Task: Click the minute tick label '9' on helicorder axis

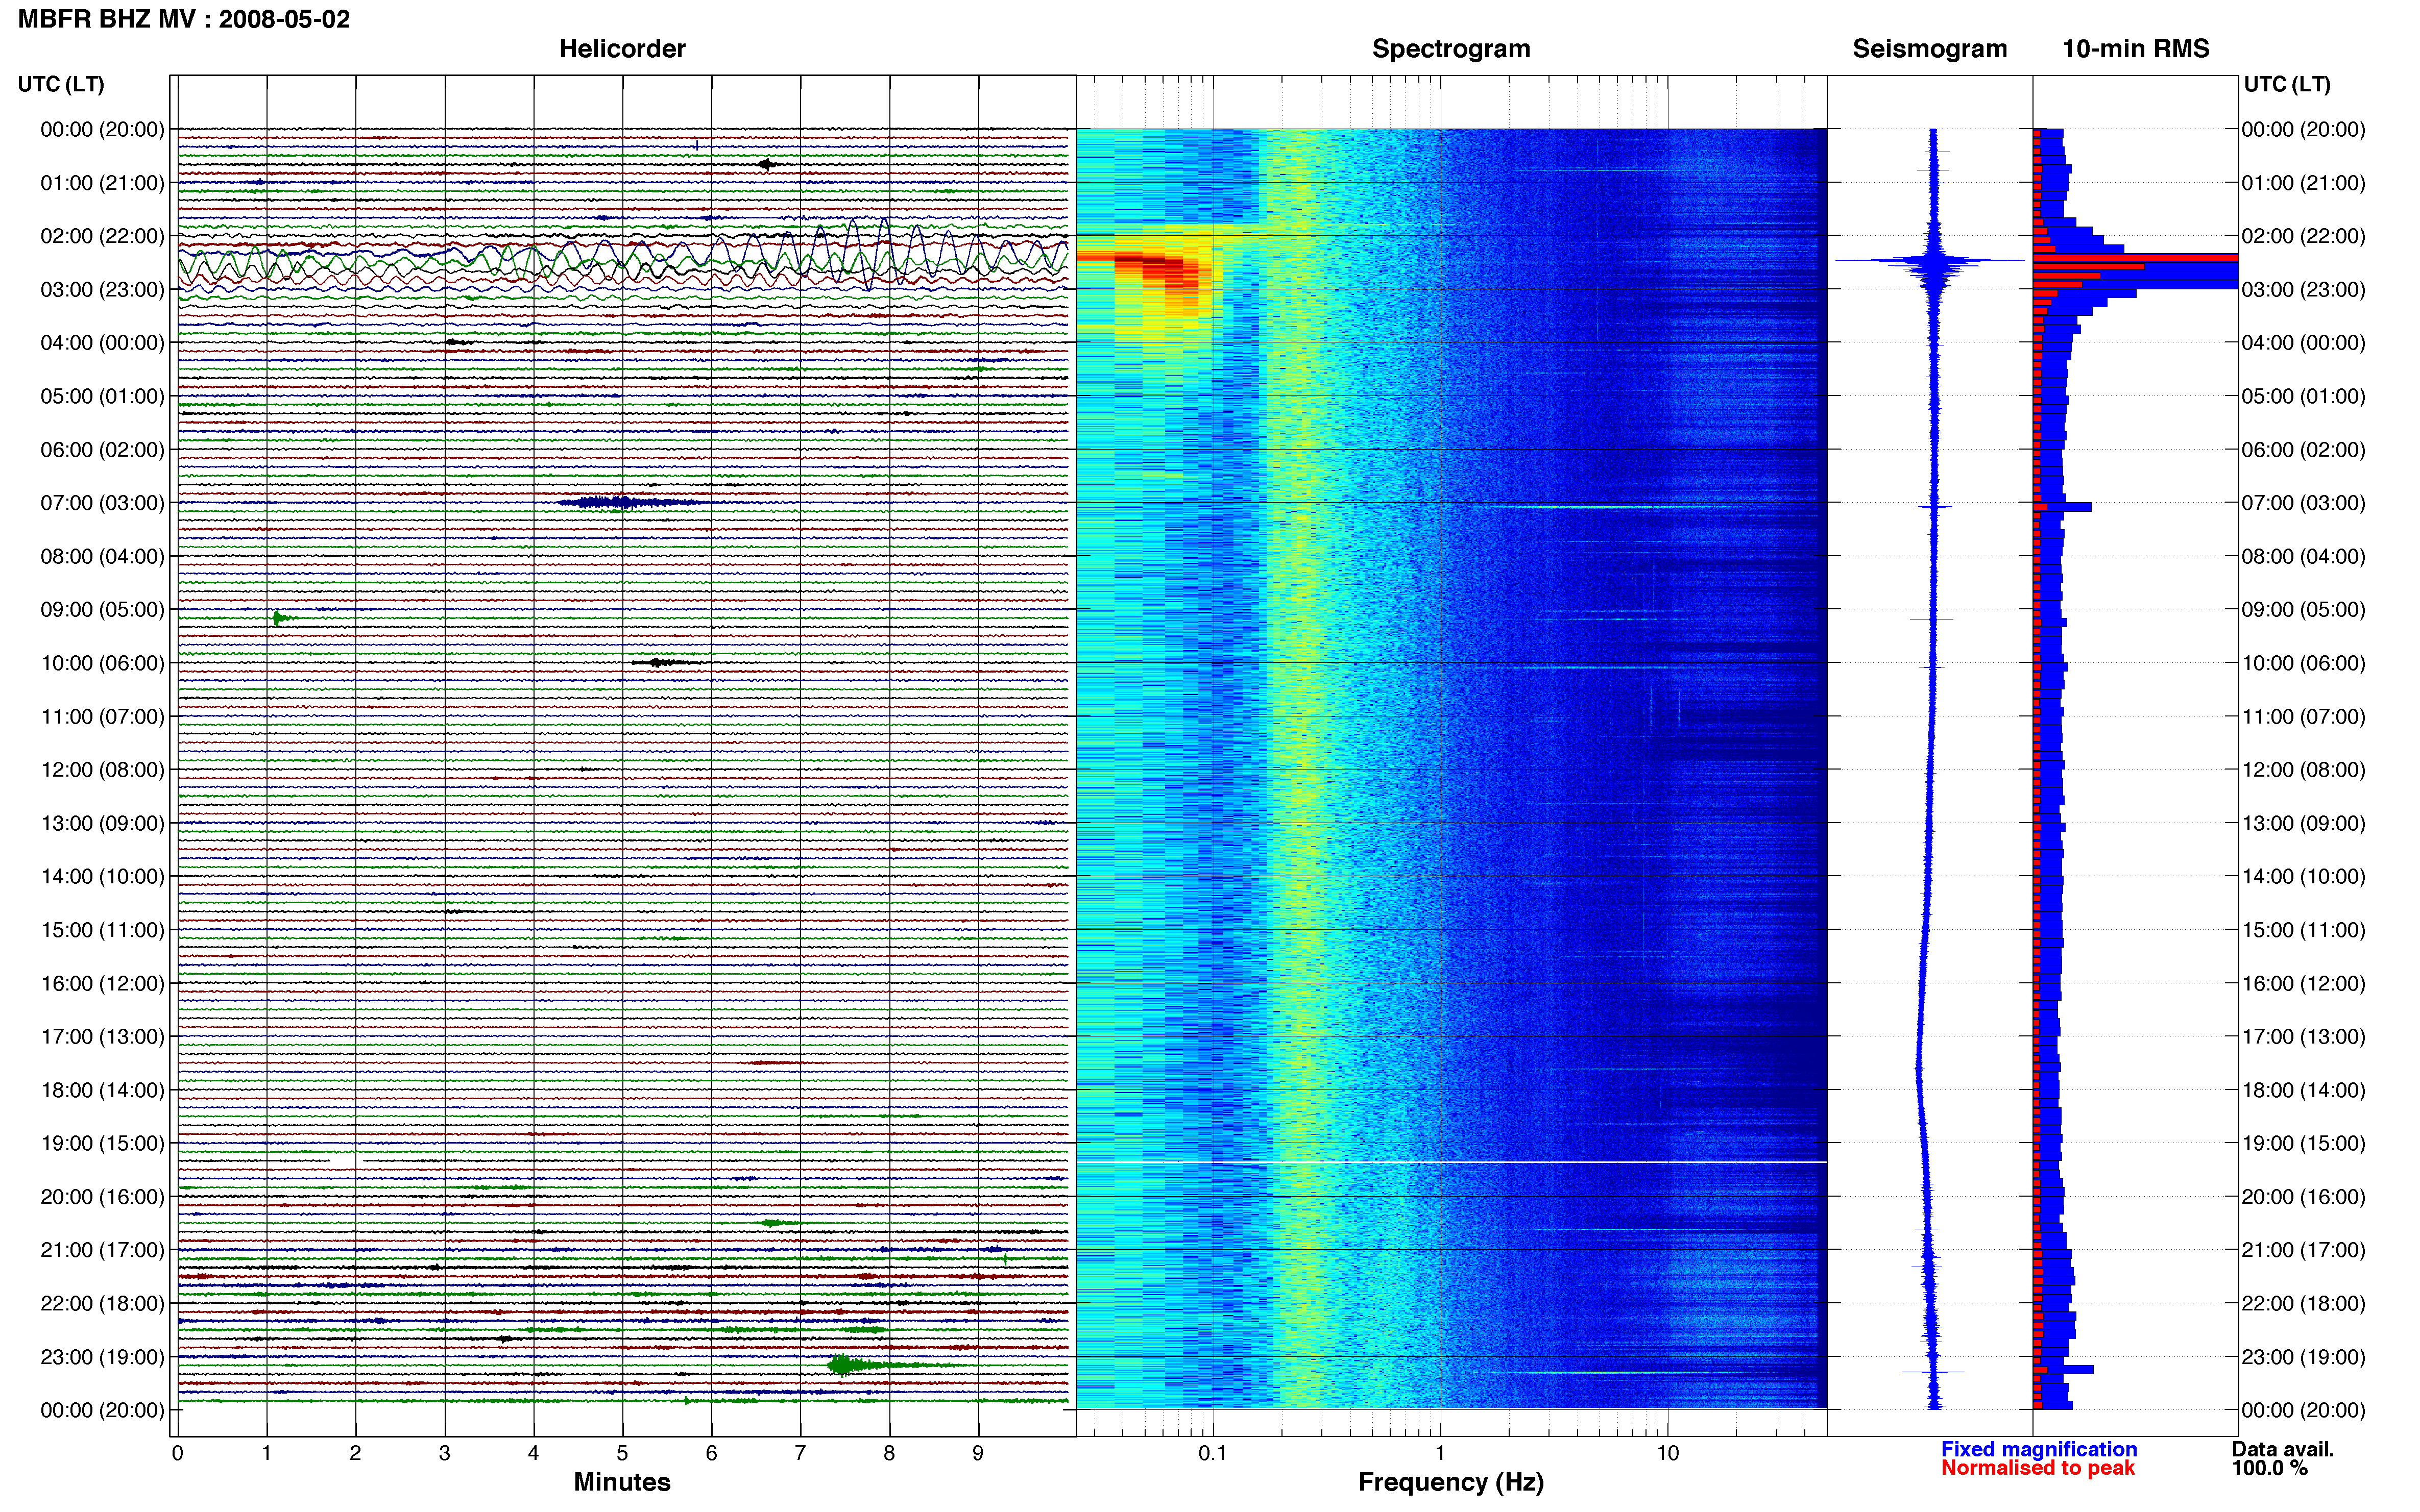Action: pyautogui.click(x=978, y=1454)
